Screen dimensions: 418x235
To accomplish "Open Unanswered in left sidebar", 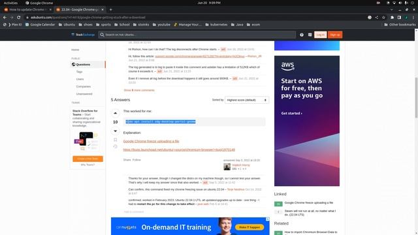I will click(x=84, y=94).
